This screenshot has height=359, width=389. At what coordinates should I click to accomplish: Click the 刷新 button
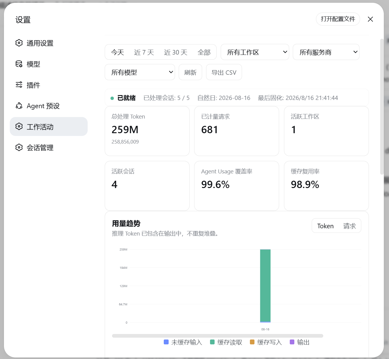[x=190, y=72]
